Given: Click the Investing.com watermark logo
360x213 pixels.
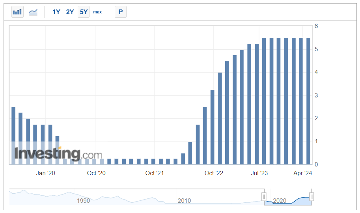Looking at the screenshot, I should [58, 153].
